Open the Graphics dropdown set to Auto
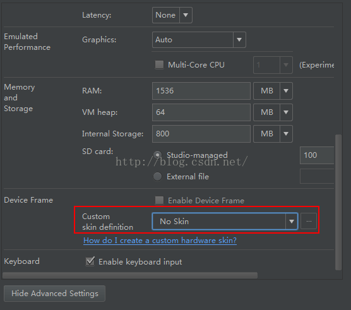The width and height of the screenshot is (351, 310). 199,40
